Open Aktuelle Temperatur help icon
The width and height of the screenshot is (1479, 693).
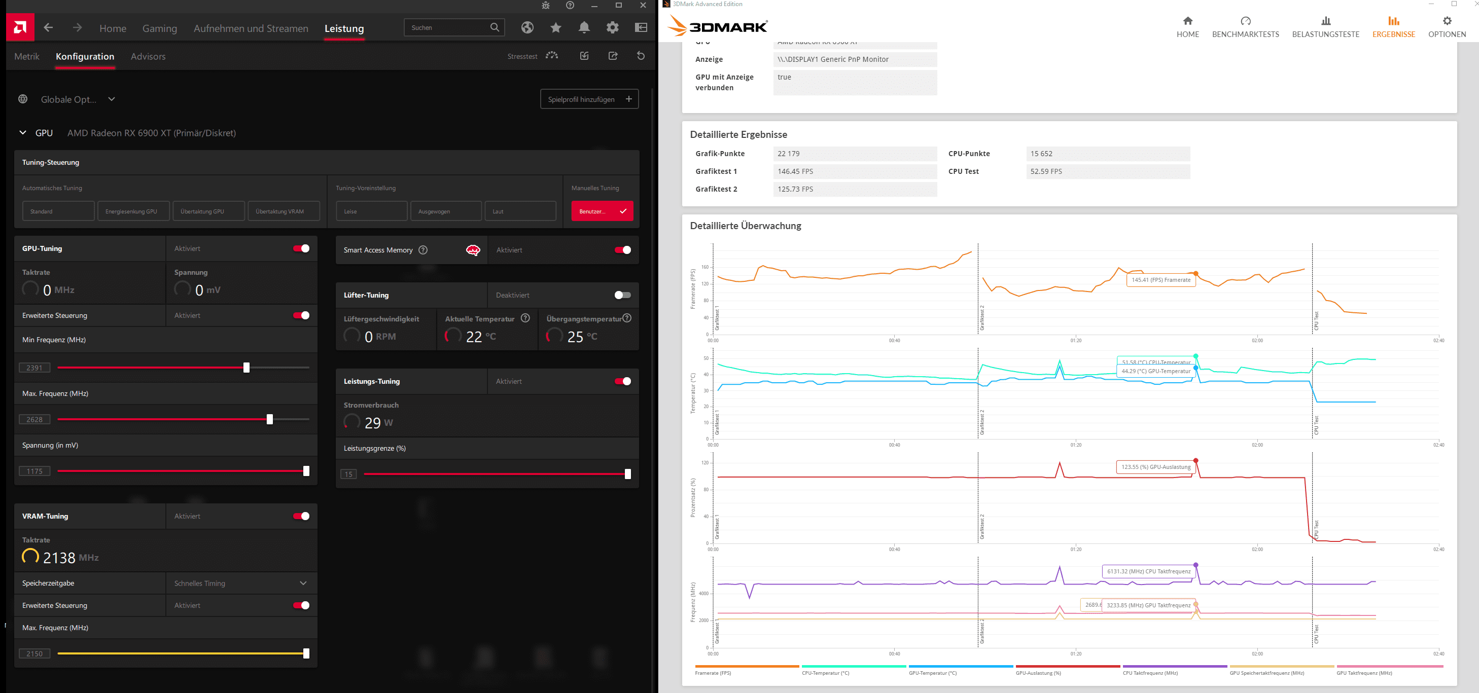[x=525, y=318]
